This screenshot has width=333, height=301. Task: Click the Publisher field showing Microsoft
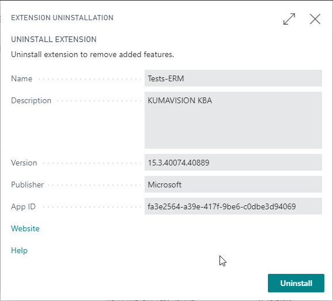coord(233,185)
